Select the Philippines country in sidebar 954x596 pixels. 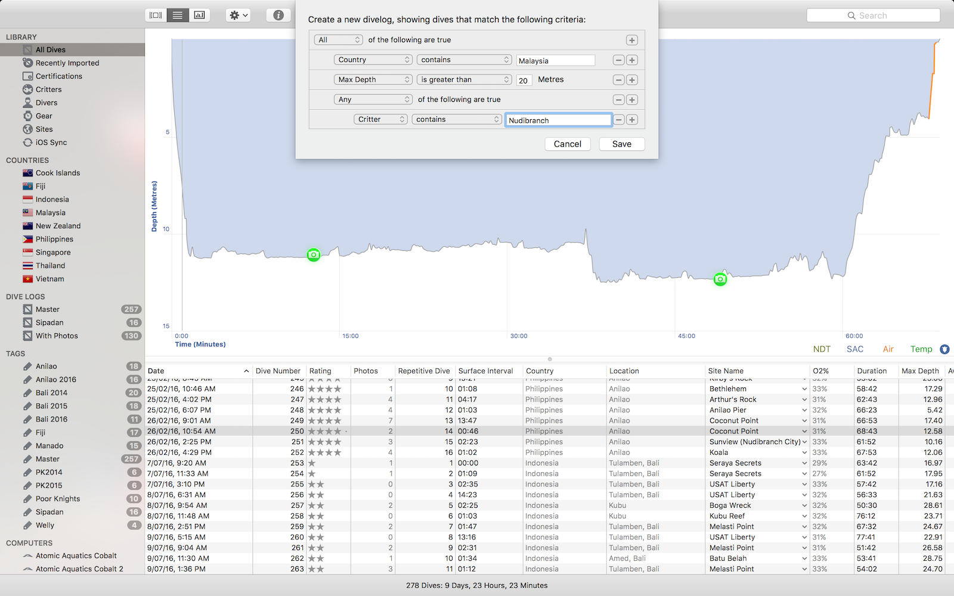pos(54,239)
